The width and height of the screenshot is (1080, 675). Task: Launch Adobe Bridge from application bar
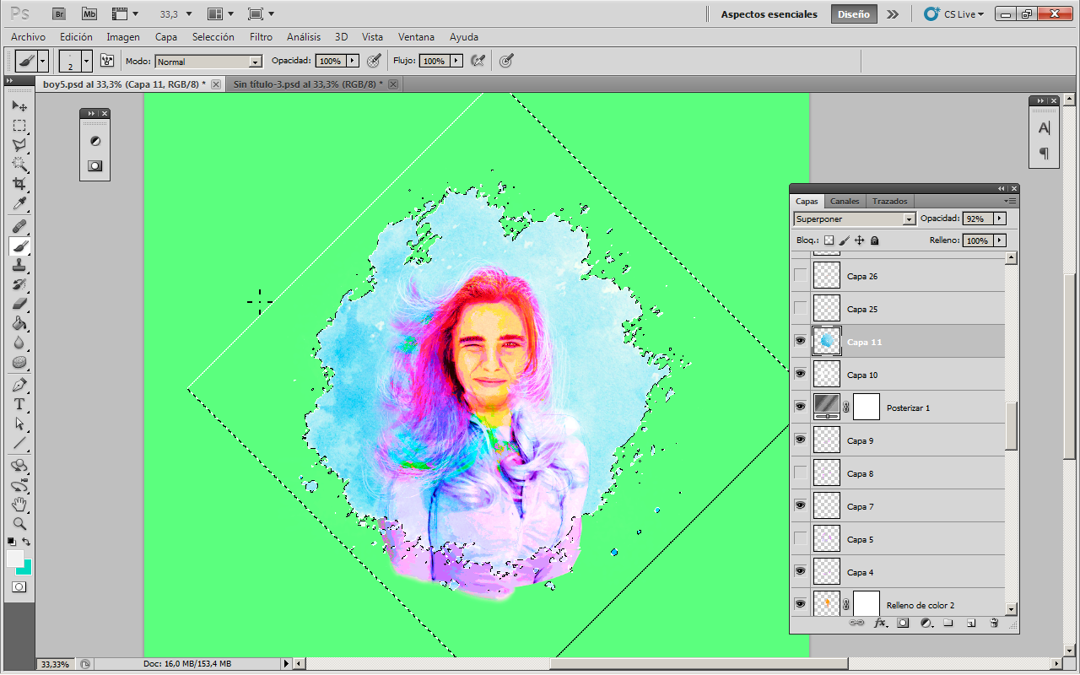[58, 14]
